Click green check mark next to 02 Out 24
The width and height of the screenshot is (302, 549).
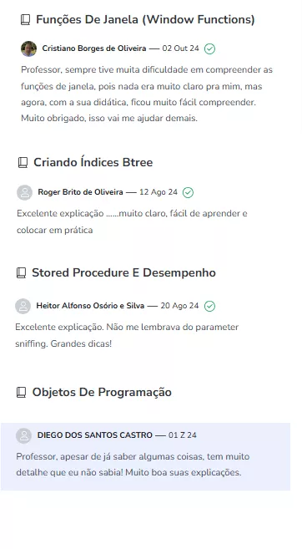pyautogui.click(x=209, y=48)
